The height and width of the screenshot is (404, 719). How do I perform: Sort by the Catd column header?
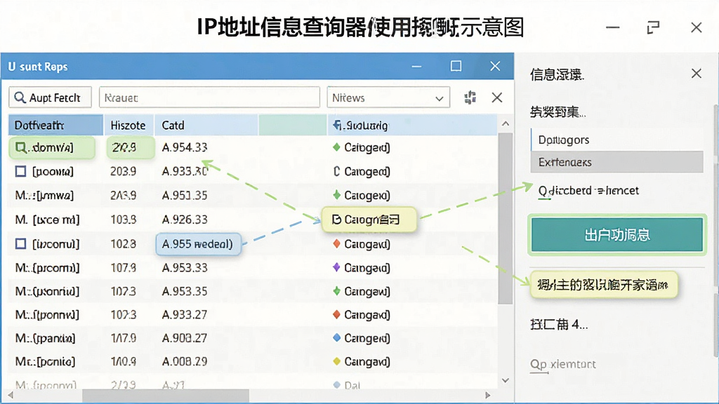coord(206,125)
